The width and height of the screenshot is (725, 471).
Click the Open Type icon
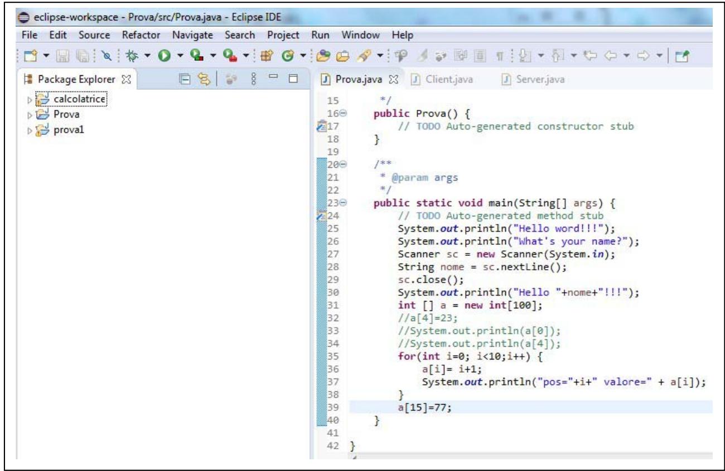[323, 56]
